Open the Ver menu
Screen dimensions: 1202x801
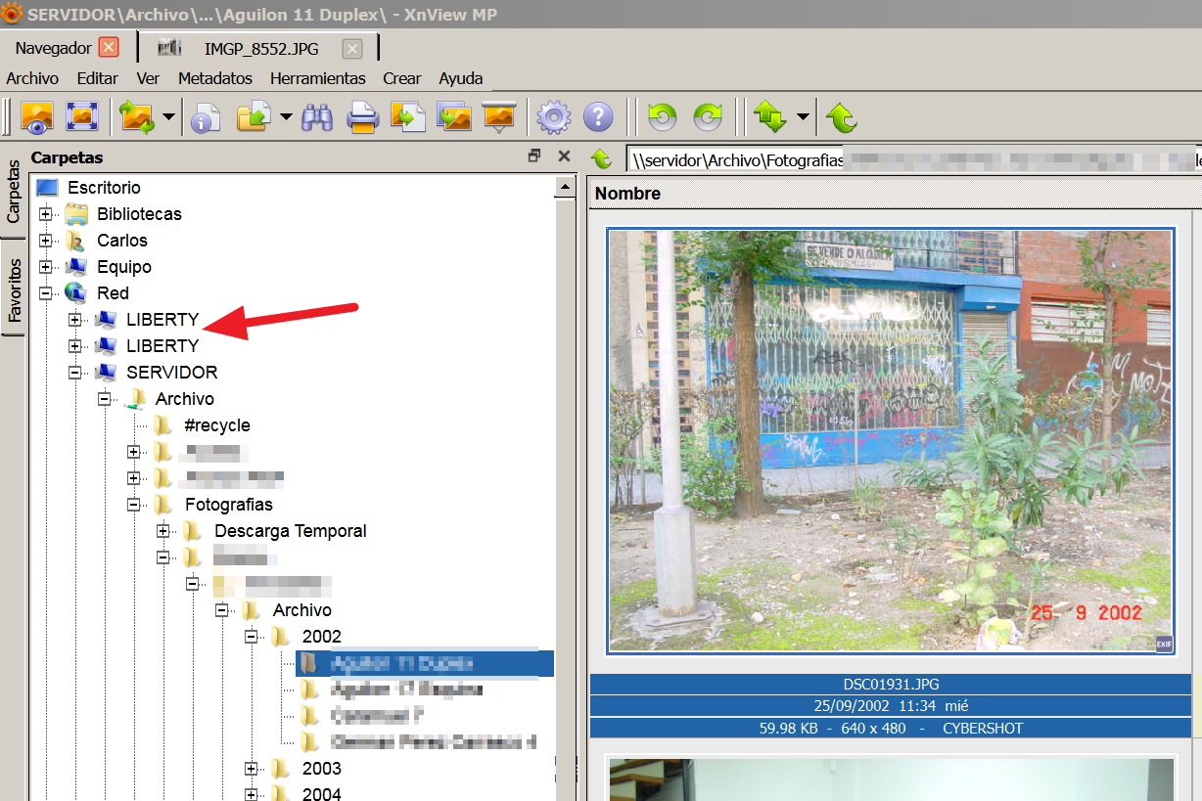pyautogui.click(x=148, y=78)
